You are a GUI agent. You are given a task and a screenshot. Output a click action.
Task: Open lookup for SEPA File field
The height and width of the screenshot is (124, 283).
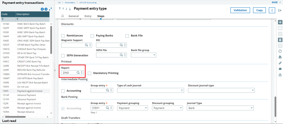pos(121,55)
